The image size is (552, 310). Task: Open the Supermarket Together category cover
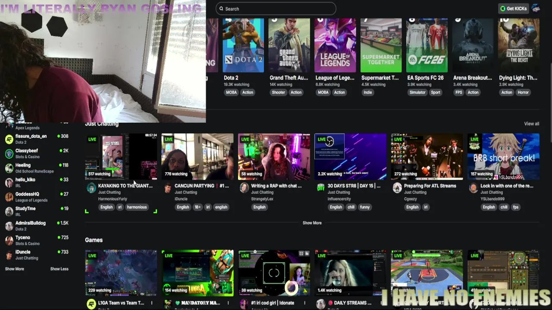coord(381,45)
